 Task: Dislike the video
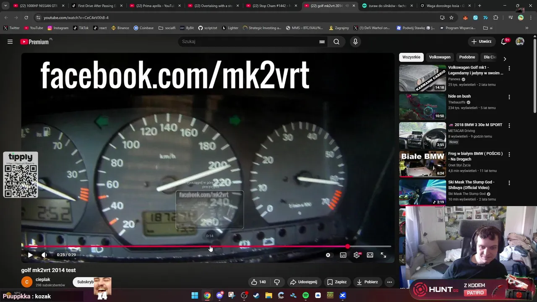click(x=277, y=282)
